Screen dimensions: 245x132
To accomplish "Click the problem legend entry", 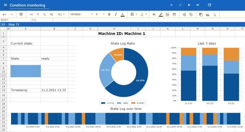I will 138,103.
